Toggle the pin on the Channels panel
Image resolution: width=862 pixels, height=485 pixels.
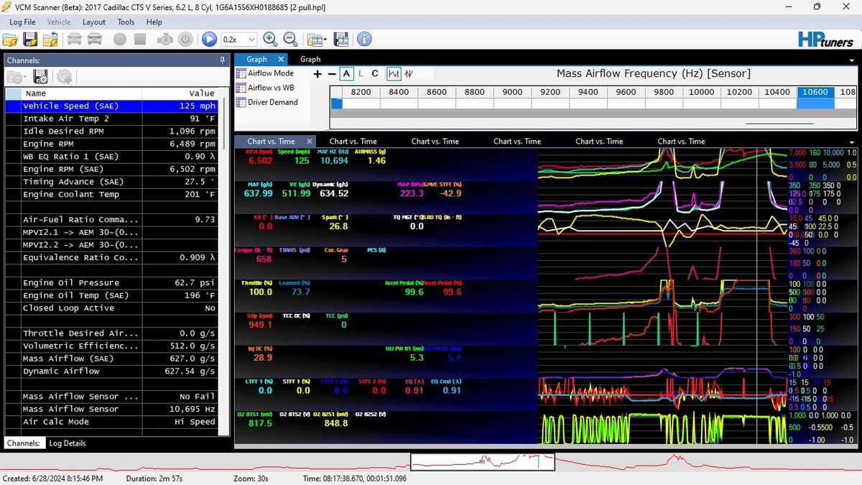[x=223, y=59]
